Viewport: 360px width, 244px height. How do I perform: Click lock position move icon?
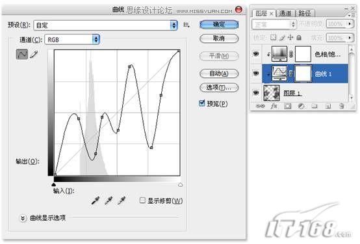click(290, 37)
